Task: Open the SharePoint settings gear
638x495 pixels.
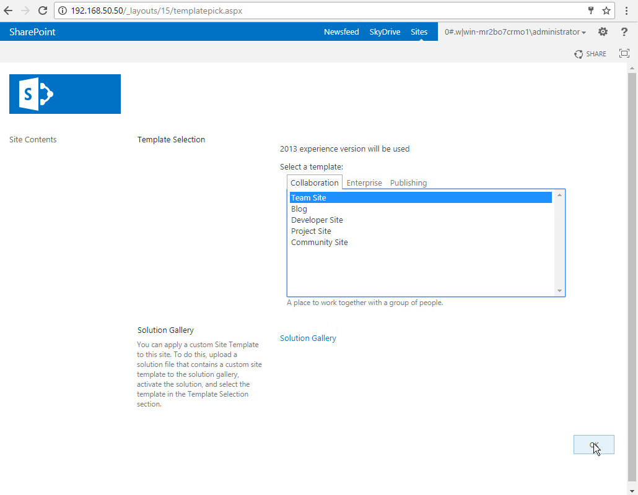Action: 603,32
